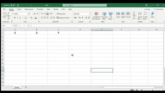Switch to the Formulas tab
Image resolution: width=165 pixels, height=93 pixels.
[40, 9]
